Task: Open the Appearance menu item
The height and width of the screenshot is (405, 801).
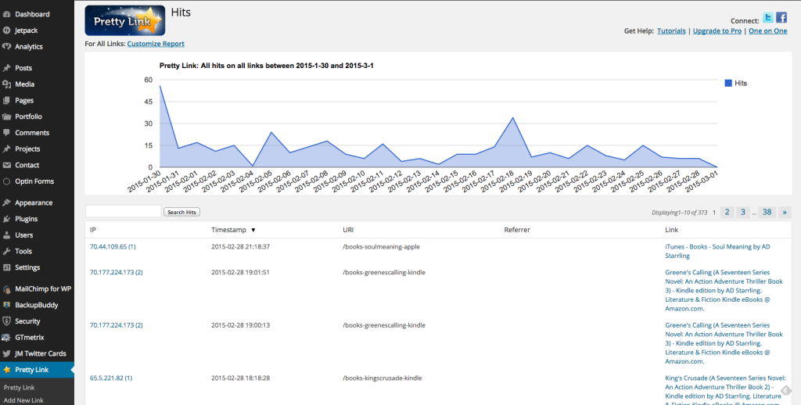Action: coord(34,202)
